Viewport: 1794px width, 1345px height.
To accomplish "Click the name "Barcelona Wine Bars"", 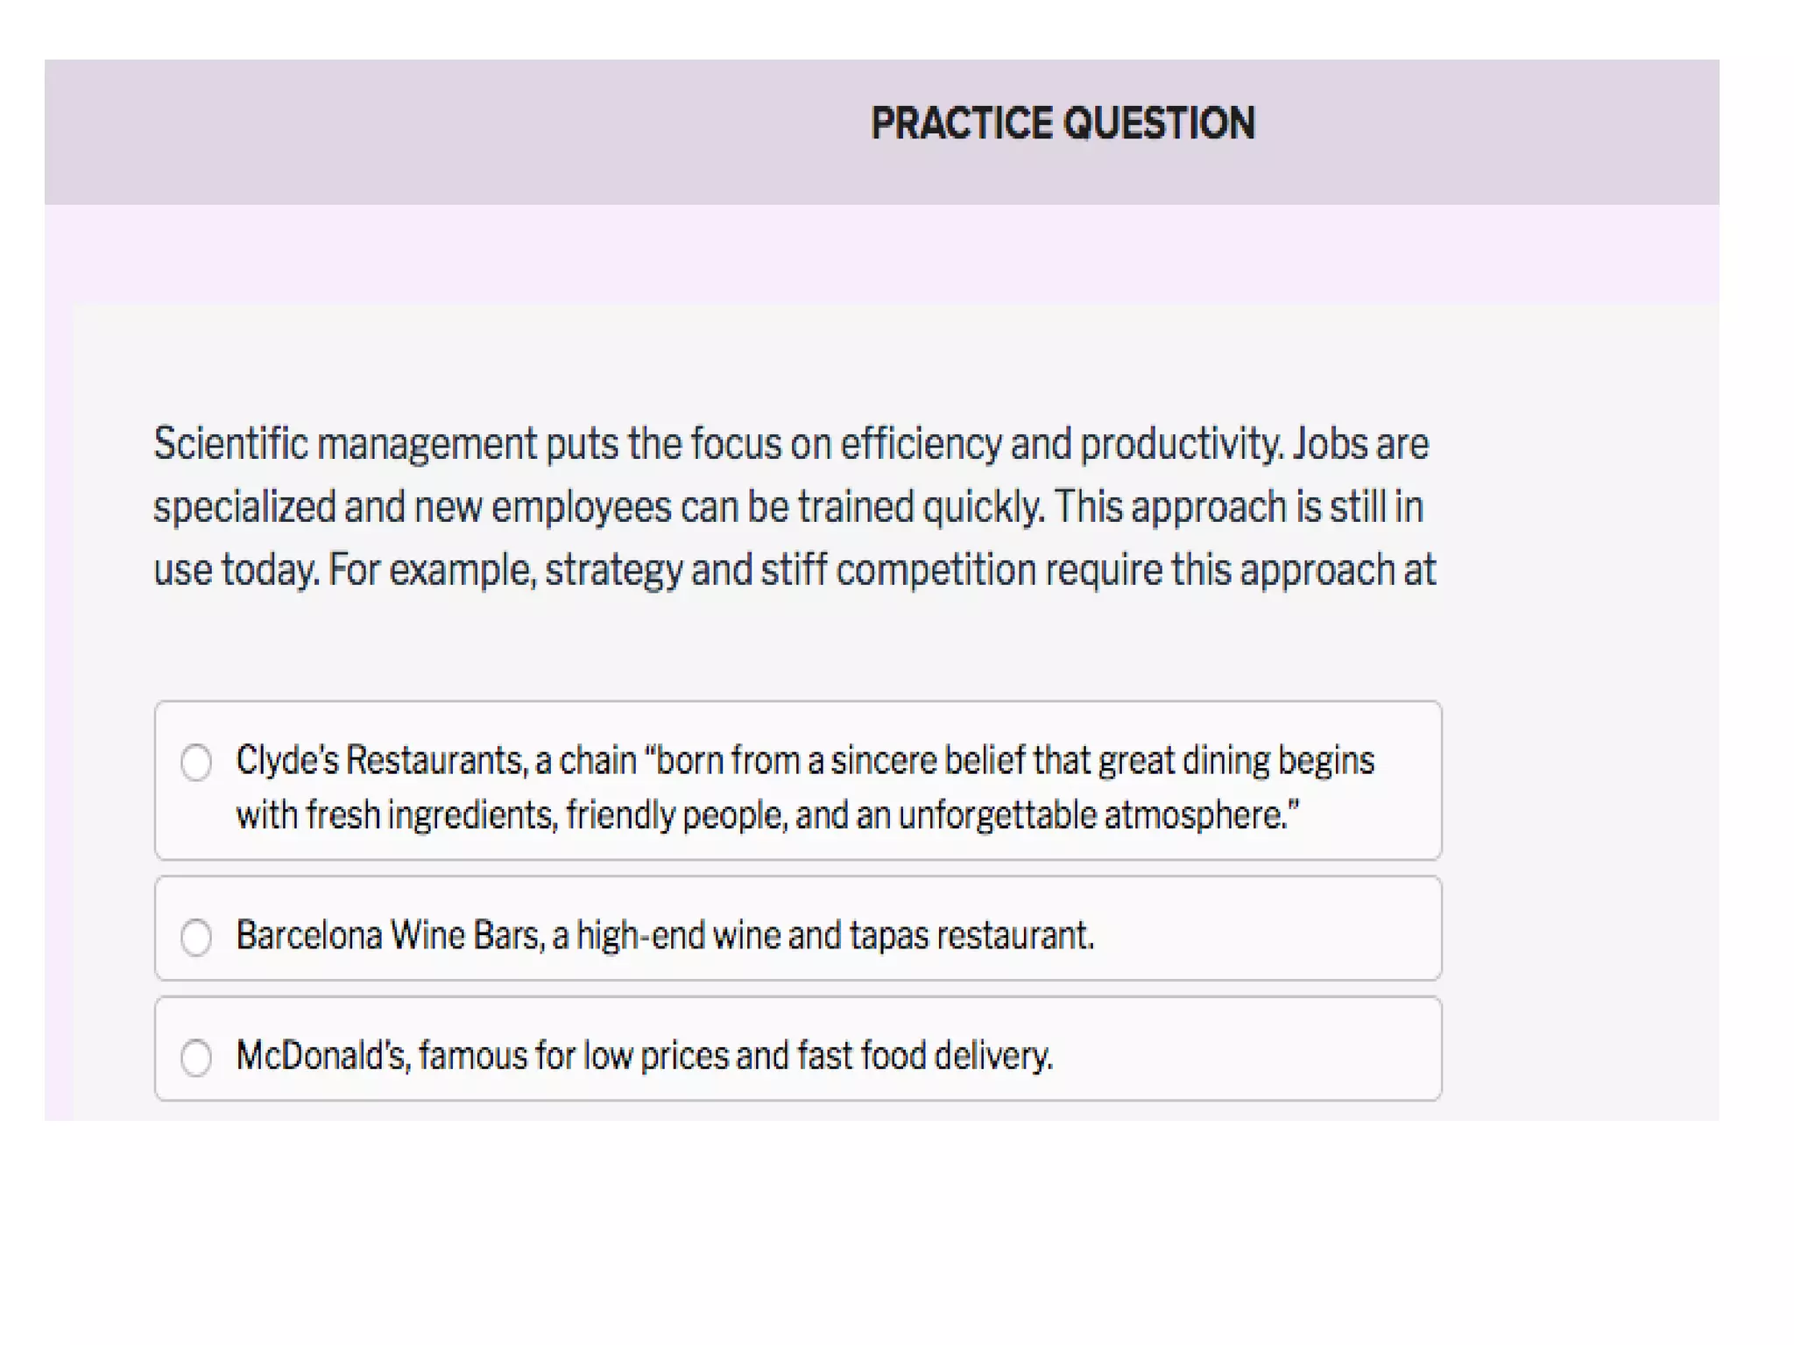I will pyautogui.click(x=388, y=935).
